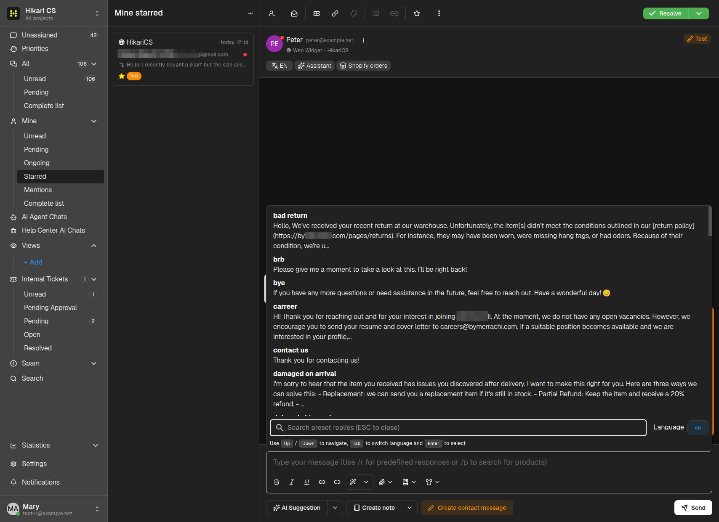Click the assign agent icon in the top toolbar

click(272, 13)
